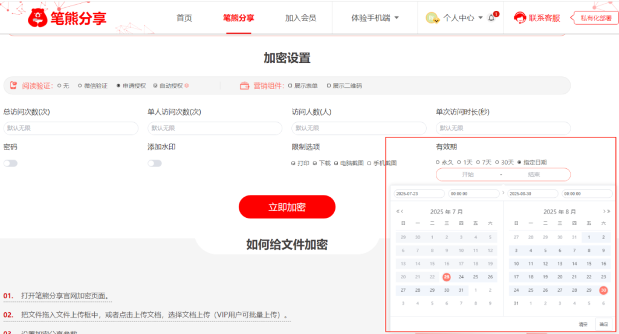Click the 笔熊分享 bear logo
The height and width of the screenshot is (334, 619).
37,18
